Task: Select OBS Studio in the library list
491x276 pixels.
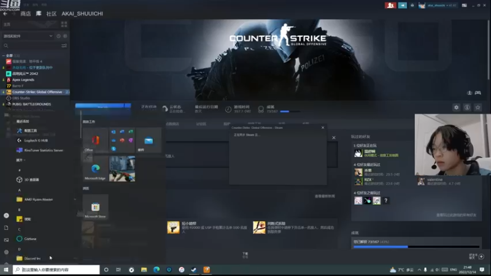Action: point(21,98)
